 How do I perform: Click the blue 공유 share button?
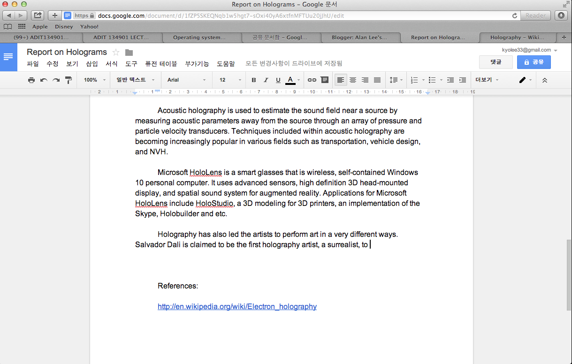coord(534,62)
